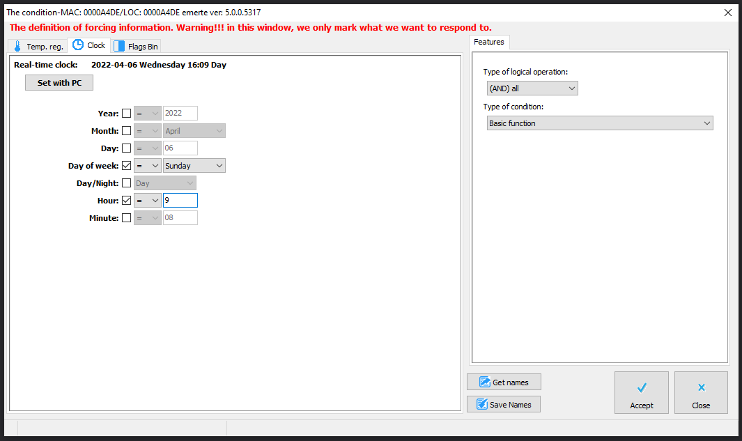The image size is (742, 441).
Task: Click the blue X Close icon
Action: pyautogui.click(x=702, y=387)
